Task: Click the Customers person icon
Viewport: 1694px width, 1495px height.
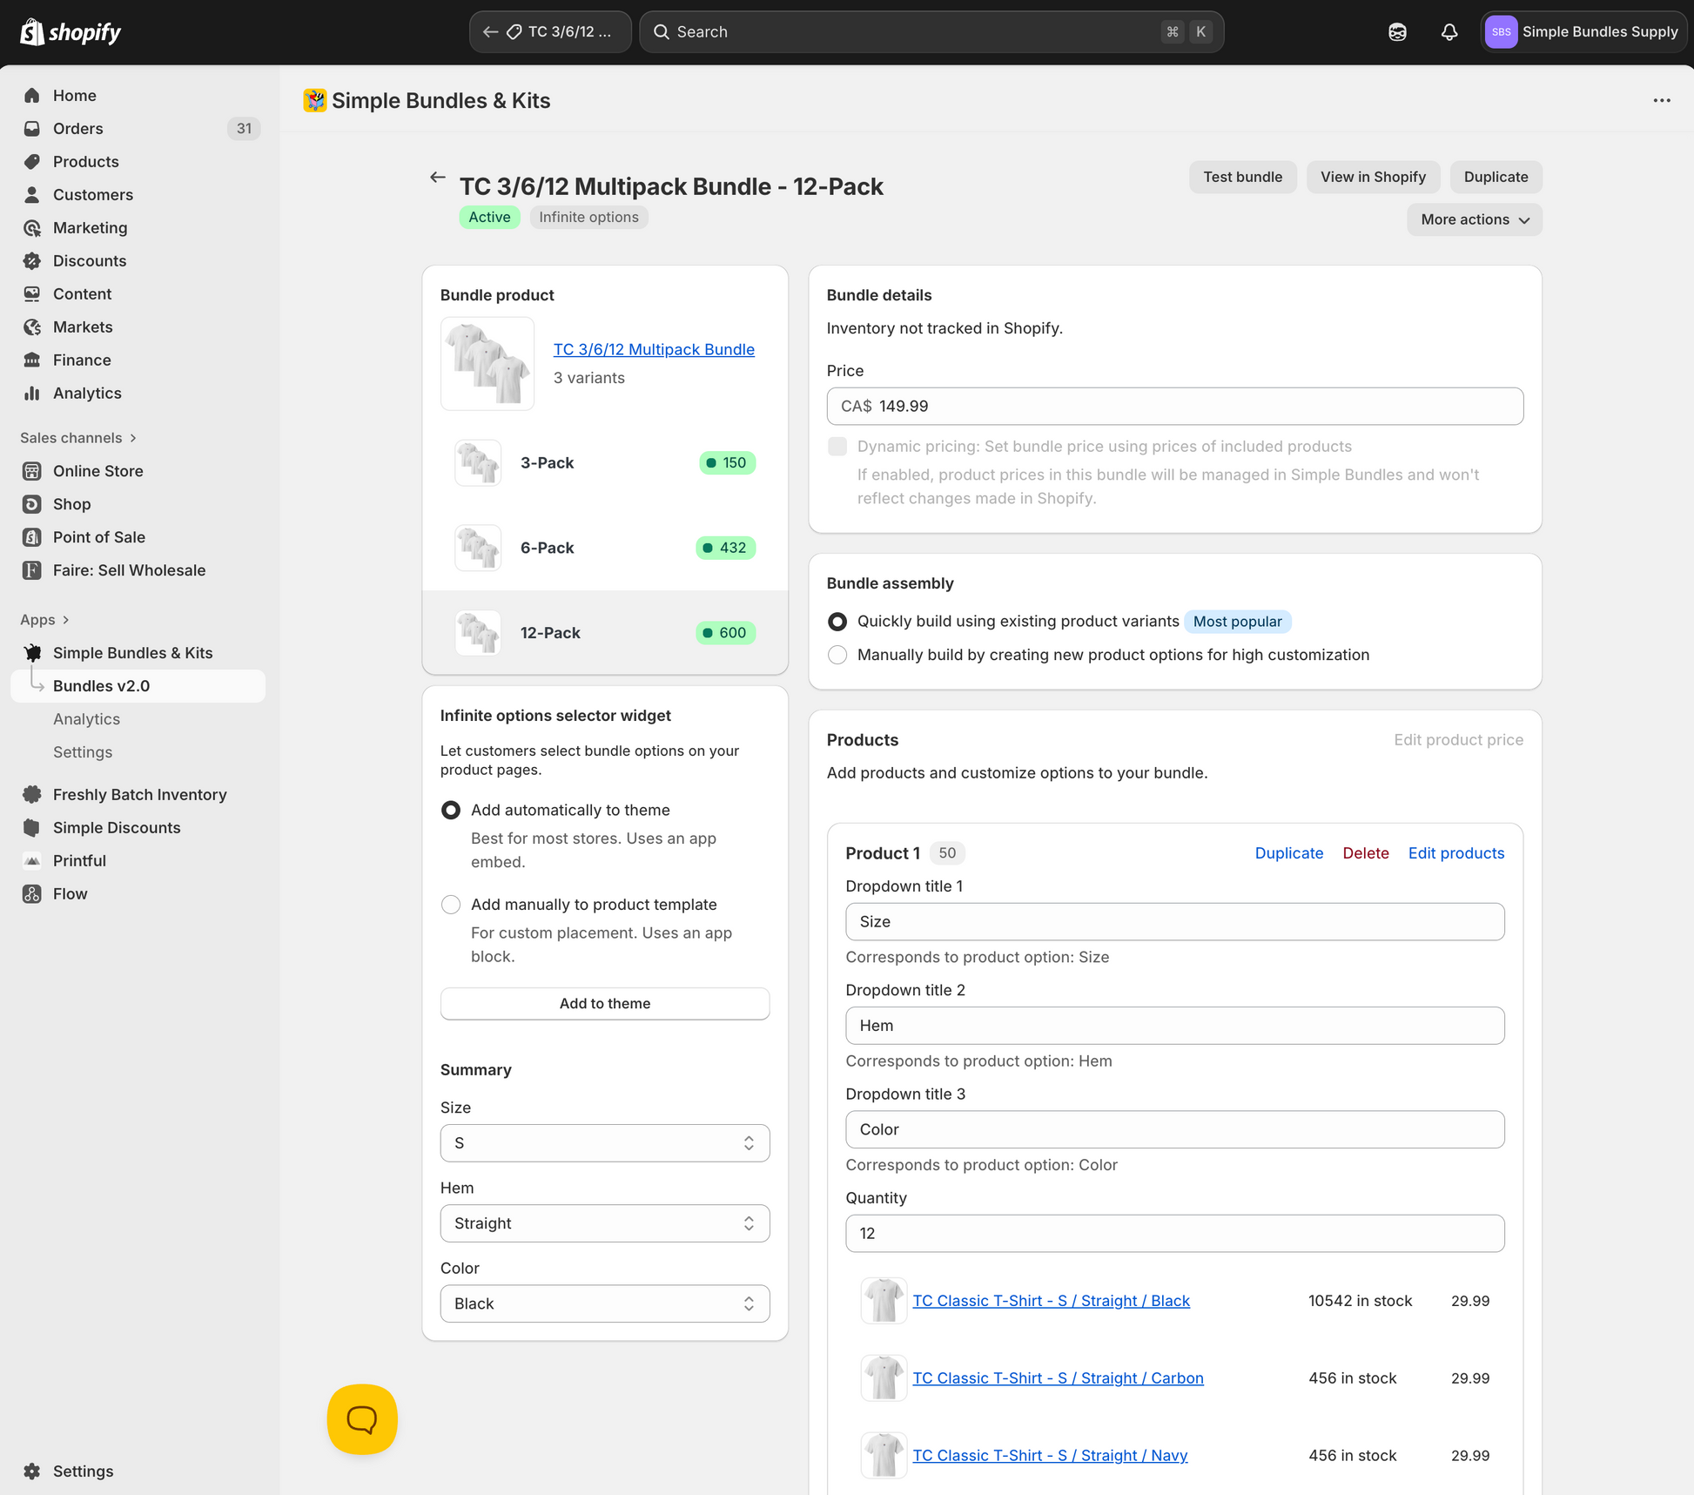Action: [32, 195]
